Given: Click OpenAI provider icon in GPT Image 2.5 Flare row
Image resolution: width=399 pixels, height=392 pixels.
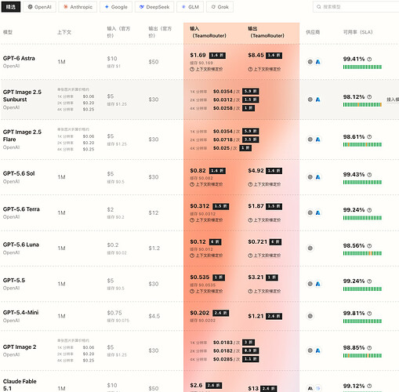Looking at the screenshot, I should (x=310, y=140).
